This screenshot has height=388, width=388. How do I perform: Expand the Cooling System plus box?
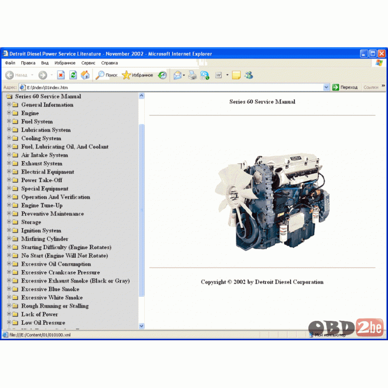click(9, 138)
